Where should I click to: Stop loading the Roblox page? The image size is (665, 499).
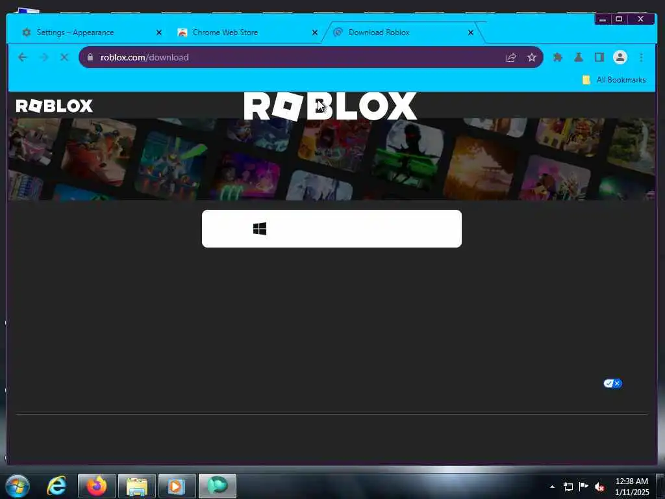64,57
